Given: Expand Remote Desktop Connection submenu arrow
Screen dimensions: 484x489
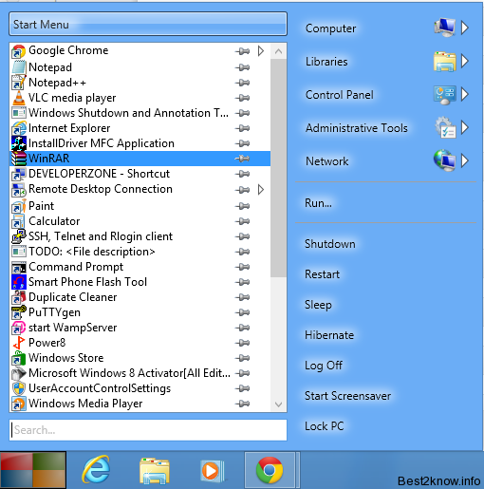Looking at the screenshot, I should tap(261, 190).
